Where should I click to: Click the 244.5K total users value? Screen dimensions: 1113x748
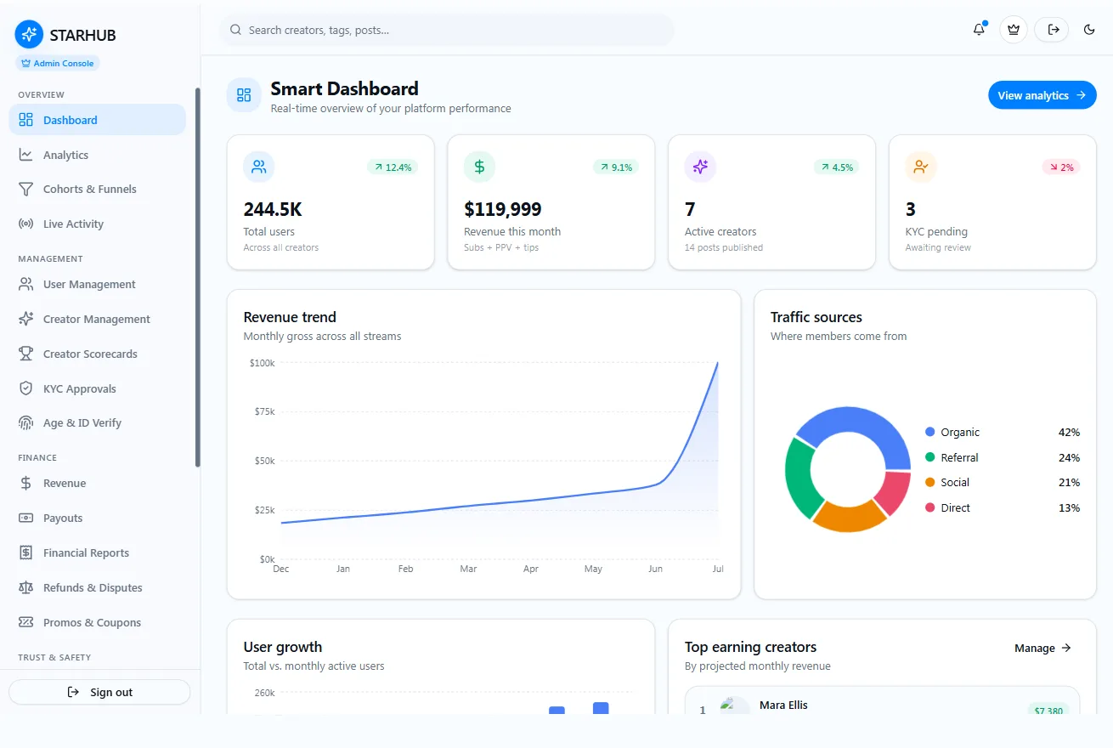coord(273,209)
